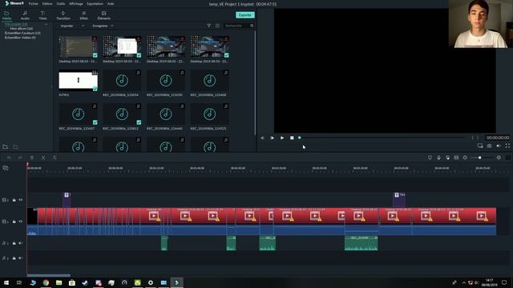513x288 pixels.
Task: Select Échantillon Vidéos folder
Action: 20,38
